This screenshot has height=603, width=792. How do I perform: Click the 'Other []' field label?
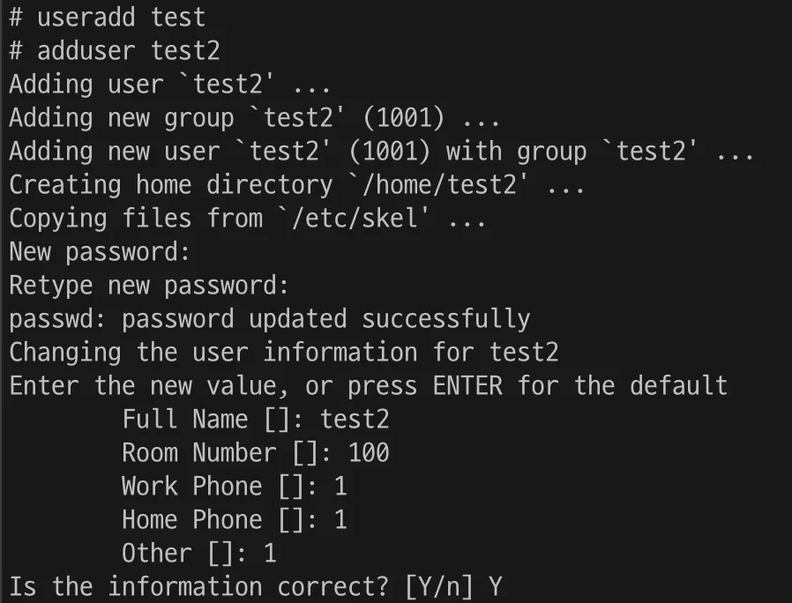point(183,554)
